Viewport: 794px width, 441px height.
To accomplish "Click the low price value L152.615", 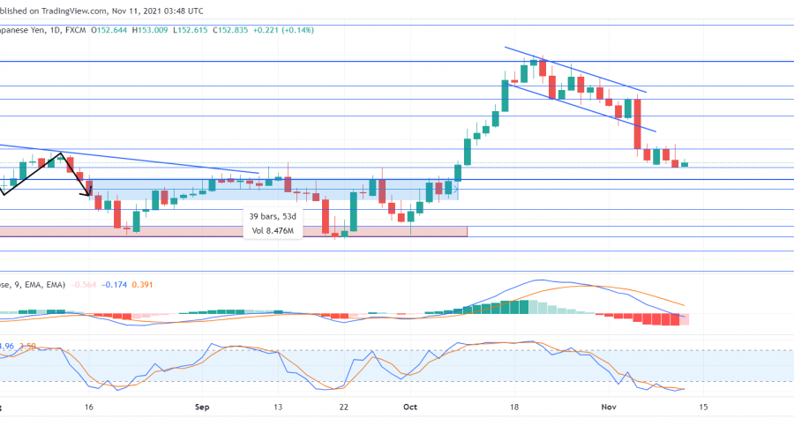I will click(x=191, y=30).
